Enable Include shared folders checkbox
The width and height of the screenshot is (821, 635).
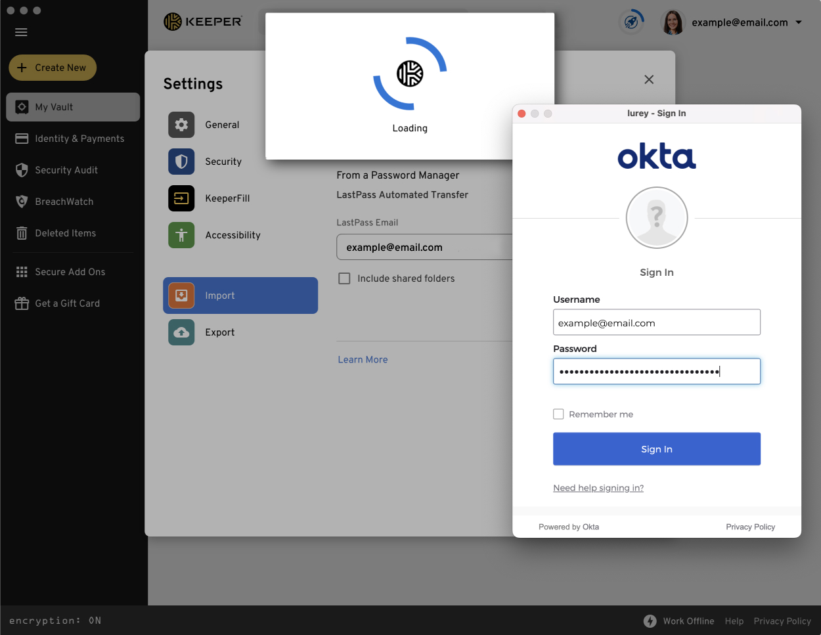344,278
